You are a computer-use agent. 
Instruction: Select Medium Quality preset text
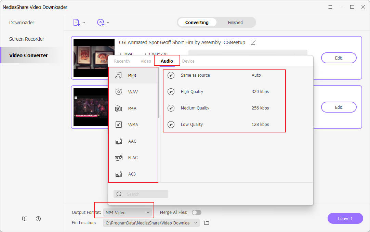point(195,108)
